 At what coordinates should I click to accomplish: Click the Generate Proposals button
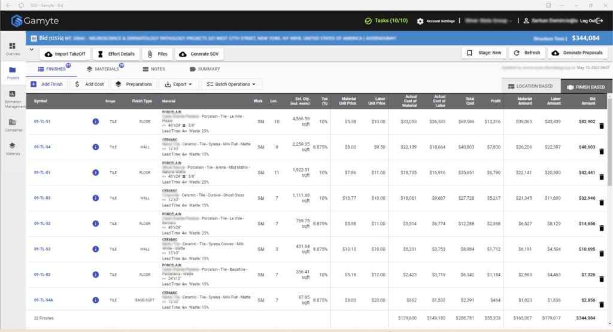click(578, 53)
